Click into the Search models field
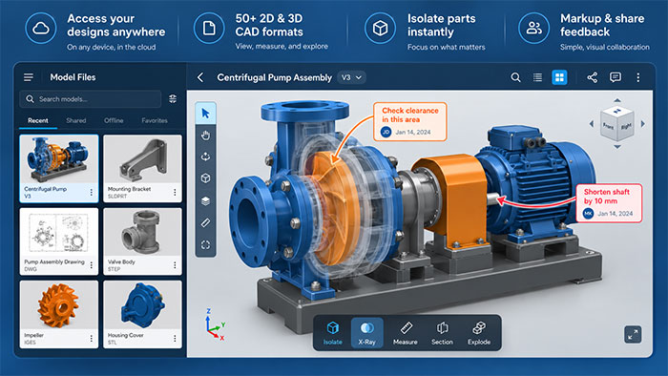Viewport: 668px width, 376px height. pyautogui.click(x=91, y=99)
